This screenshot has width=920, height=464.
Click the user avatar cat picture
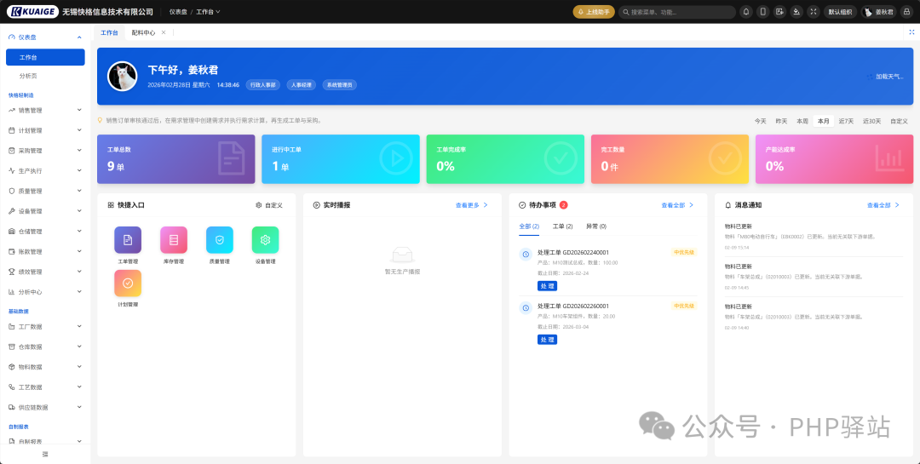coord(123,77)
